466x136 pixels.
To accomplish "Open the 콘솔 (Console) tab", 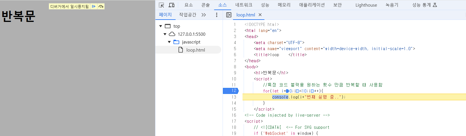I will 206,5.
